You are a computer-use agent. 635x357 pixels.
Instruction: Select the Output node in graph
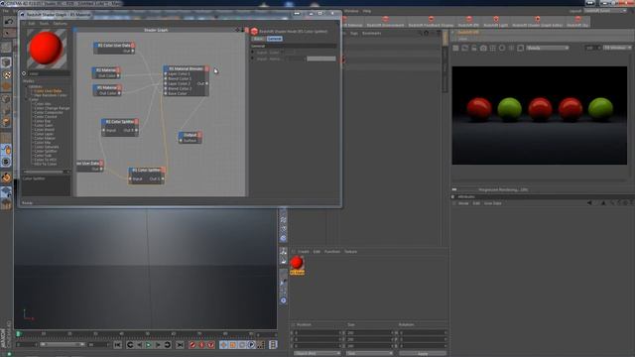pyautogui.click(x=190, y=135)
